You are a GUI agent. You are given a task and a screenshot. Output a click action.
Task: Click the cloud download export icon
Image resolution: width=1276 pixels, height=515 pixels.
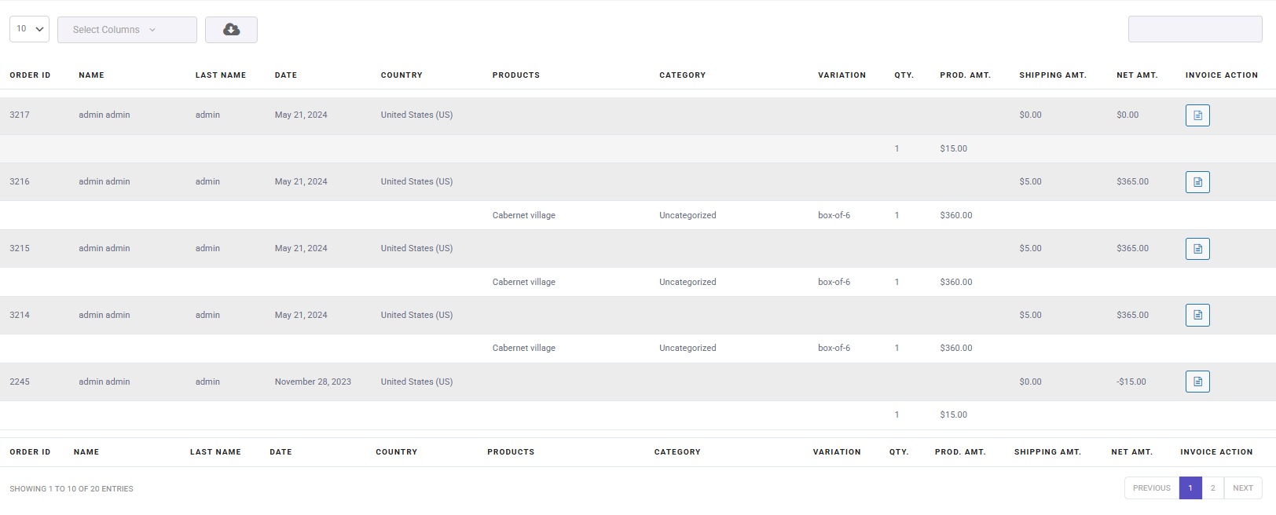pos(231,30)
